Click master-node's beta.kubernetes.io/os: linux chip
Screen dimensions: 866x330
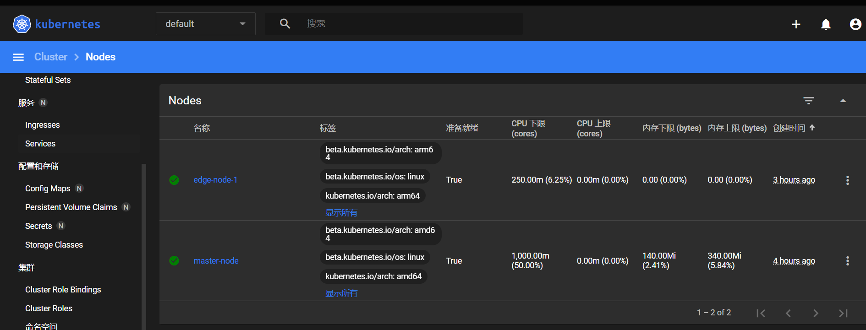[375, 257]
